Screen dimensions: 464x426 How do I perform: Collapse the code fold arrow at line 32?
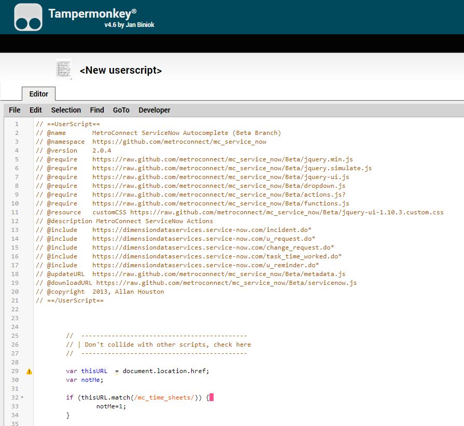coord(22,397)
